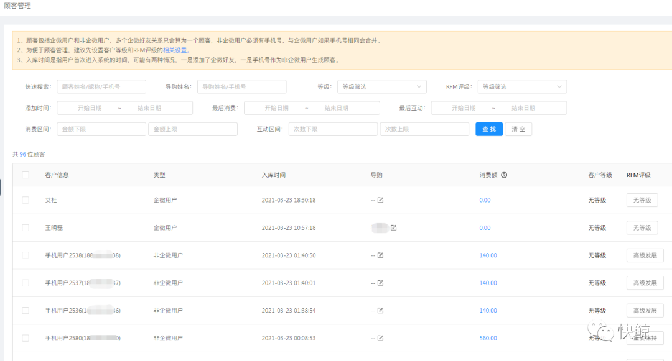Select the checkbox for customer 艾杜
The width and height of the screenshot is (672, 361).
[26, 200]
